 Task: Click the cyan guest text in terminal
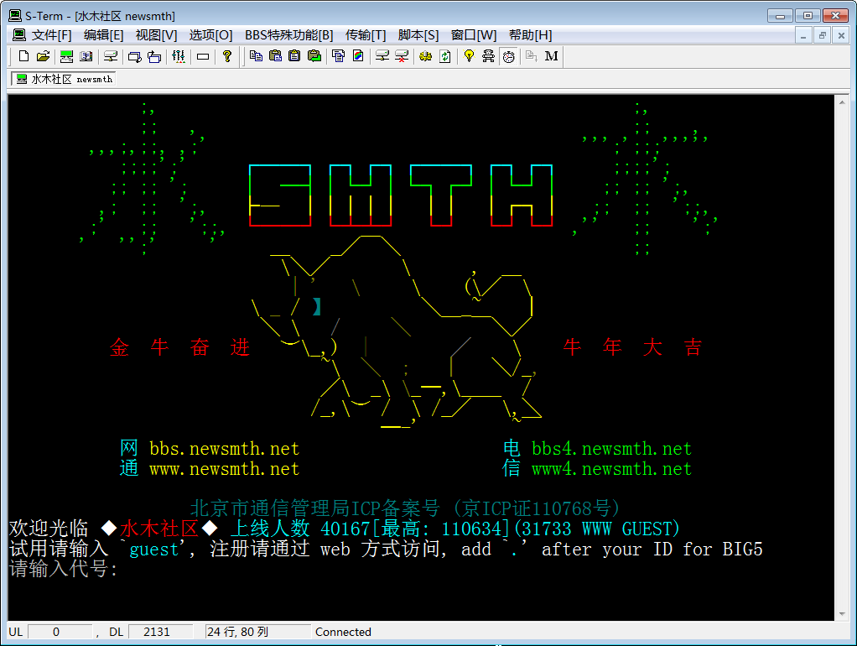(153, 550)
